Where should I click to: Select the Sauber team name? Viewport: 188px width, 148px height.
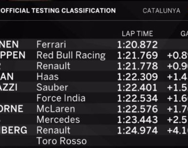(x=52, y=87)
